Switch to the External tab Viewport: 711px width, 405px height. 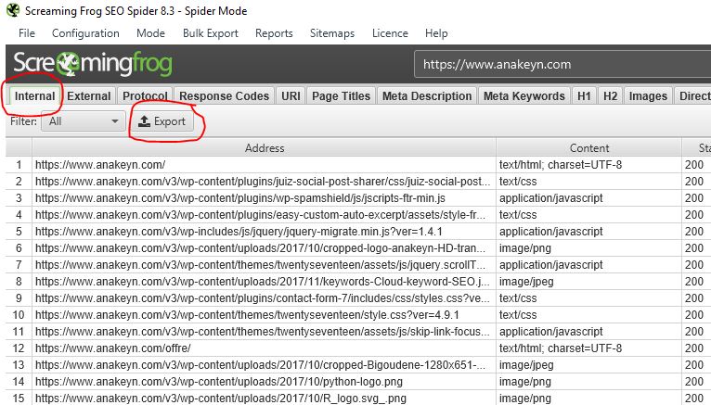[89, 96]
